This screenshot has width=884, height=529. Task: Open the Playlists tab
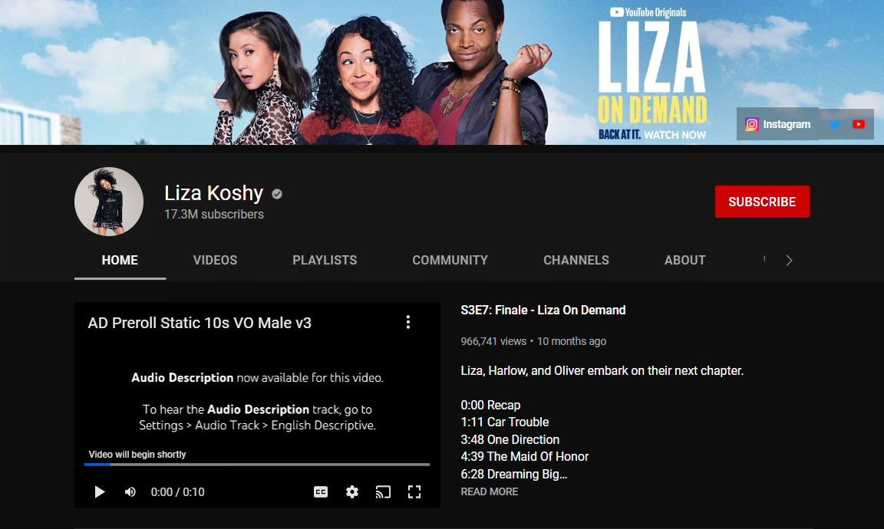pos(325,260)
